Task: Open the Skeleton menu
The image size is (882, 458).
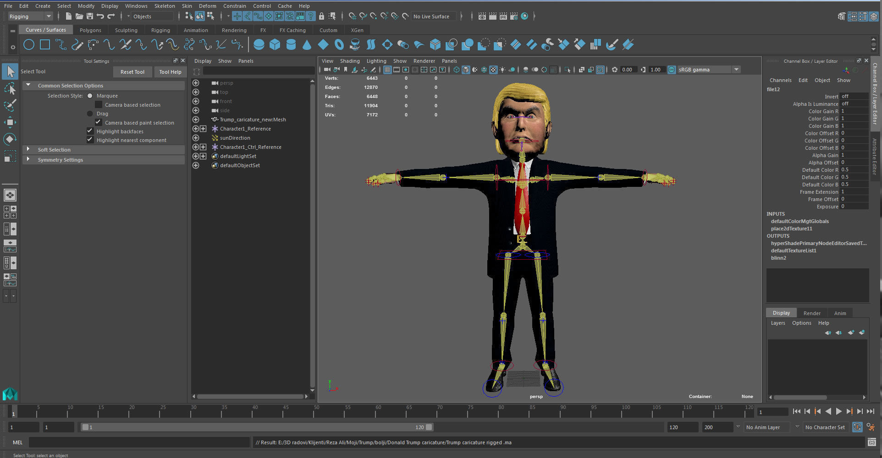Action: click(x=165, y=6)
